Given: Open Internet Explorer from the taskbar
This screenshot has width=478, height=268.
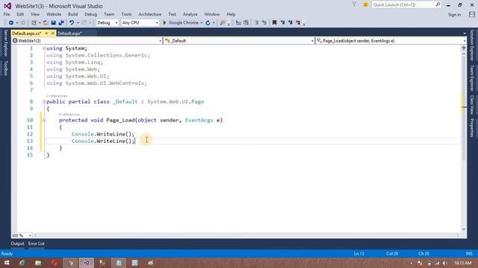Looking at the screenshot, I should tap(22, 263).
